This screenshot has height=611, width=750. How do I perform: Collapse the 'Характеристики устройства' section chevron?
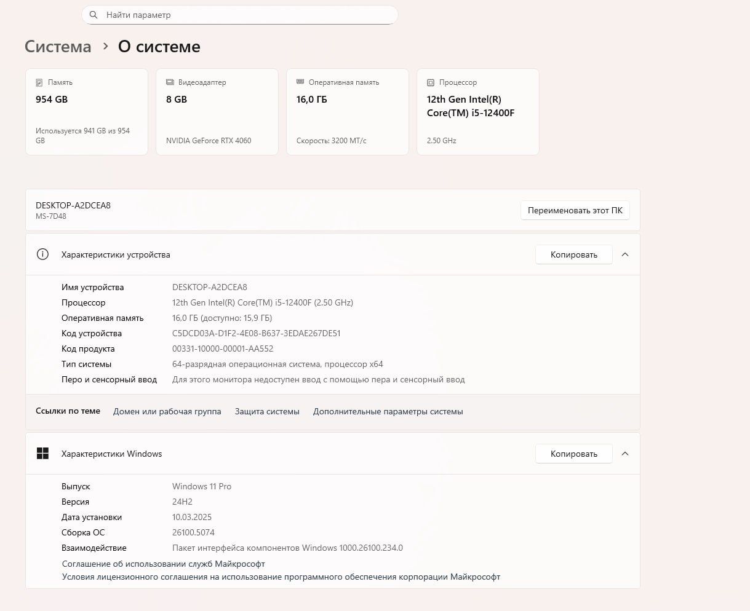pyautogui.click(x=625, y=254)
